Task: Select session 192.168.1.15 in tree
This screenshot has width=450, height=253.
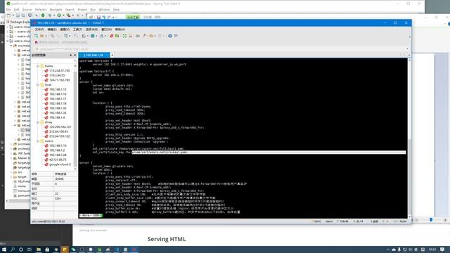Action: 58,89
